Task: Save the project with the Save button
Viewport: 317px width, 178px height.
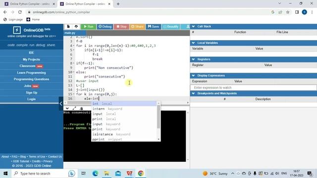Action: click(x=154, y=26)
